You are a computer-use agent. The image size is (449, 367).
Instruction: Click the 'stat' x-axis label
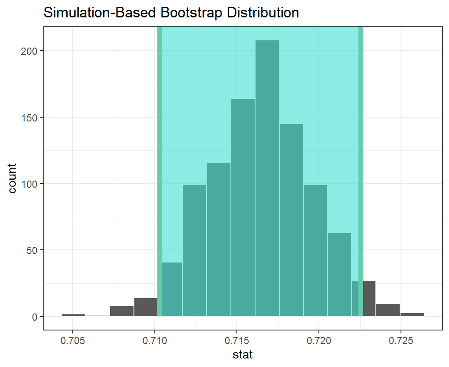243,355
